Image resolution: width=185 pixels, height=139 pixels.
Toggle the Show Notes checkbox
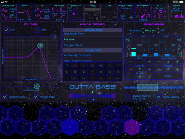coord(159,97)
